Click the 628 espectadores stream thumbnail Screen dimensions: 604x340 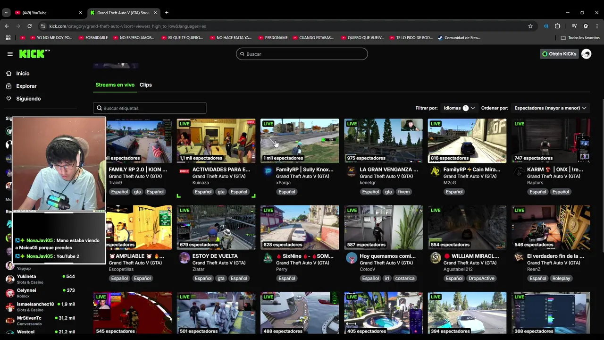click(300, 227)
